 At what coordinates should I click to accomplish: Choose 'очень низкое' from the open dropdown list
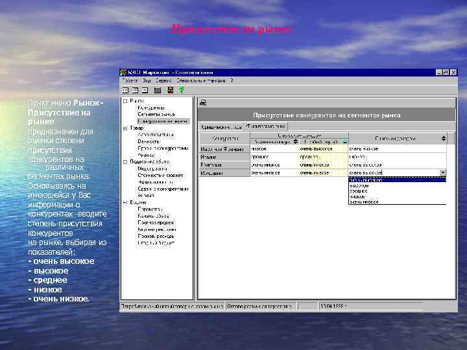[363, 202]
